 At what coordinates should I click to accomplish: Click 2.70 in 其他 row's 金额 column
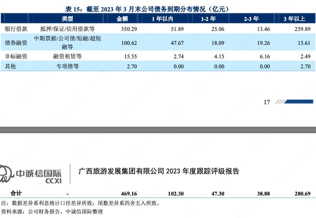coord(132,66)
